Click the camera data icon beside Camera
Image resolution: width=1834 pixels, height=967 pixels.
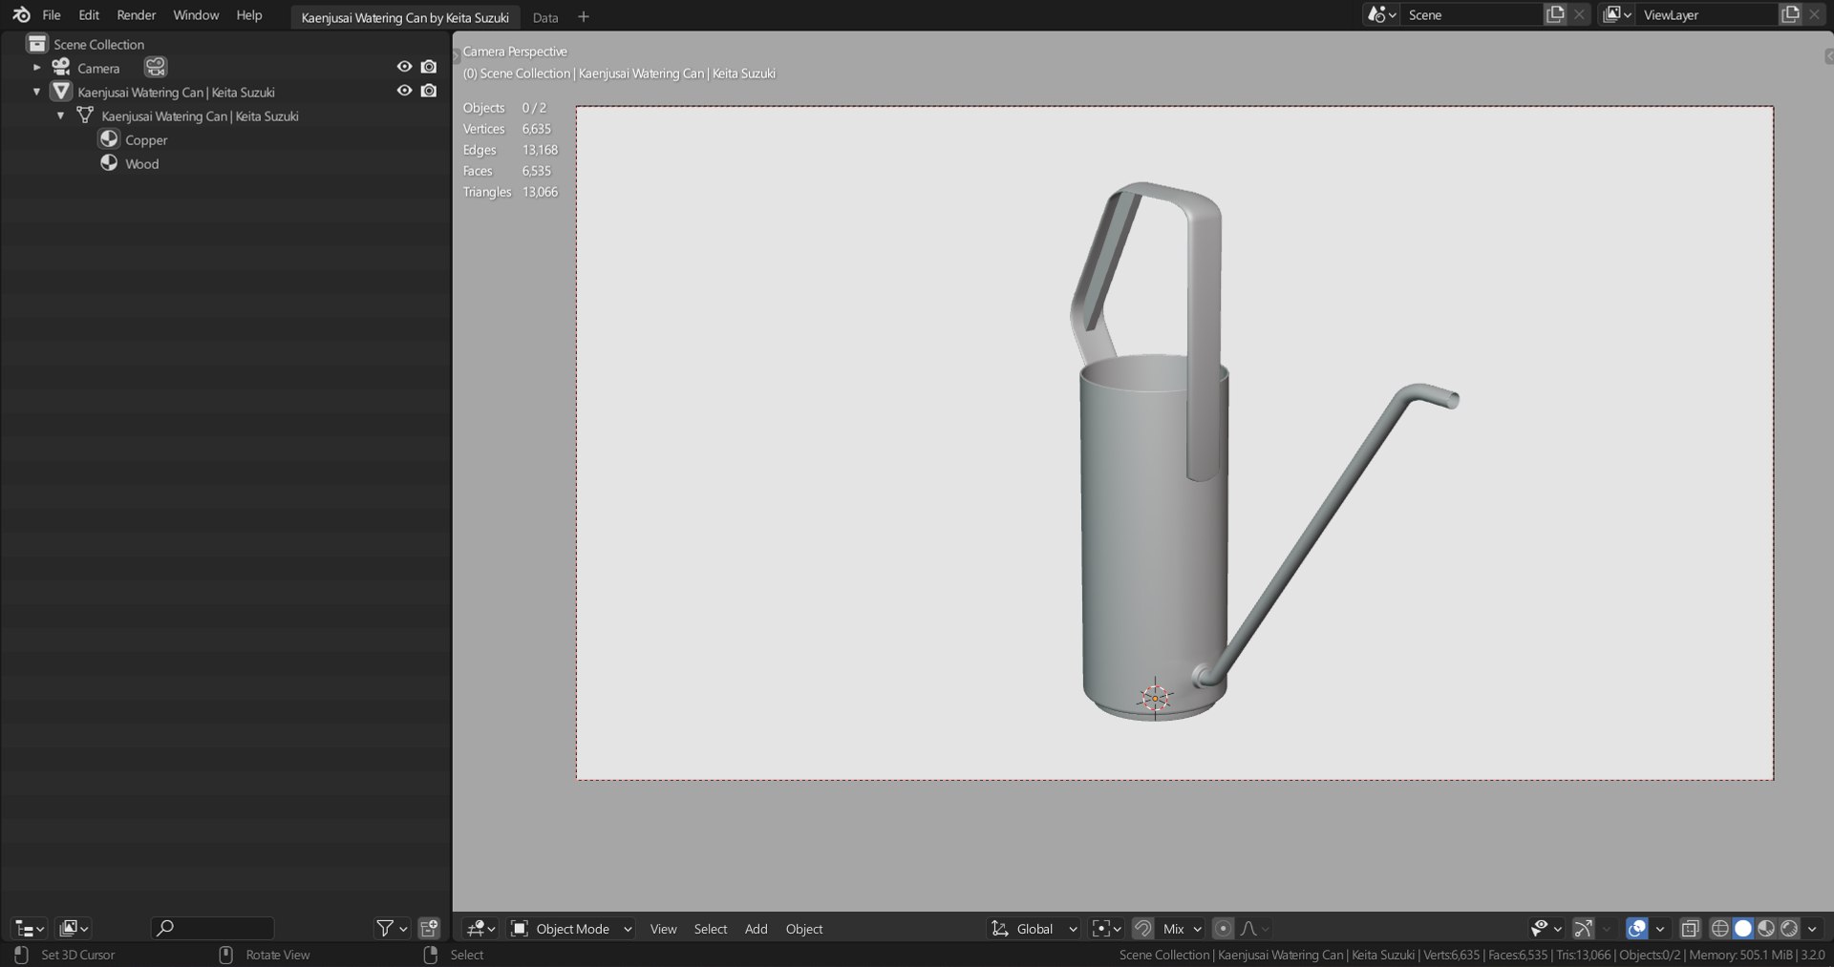[x=156, y=67]
